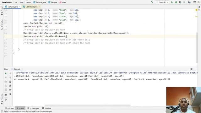Switch to the Collectors.java editor tab
The image size is (201, 113).
tap(31, 7)
